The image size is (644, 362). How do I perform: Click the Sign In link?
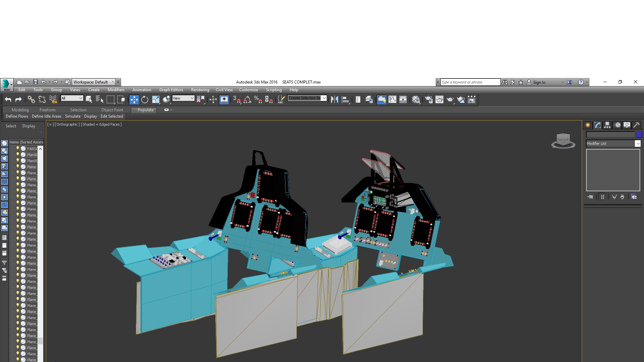point(539,82)
